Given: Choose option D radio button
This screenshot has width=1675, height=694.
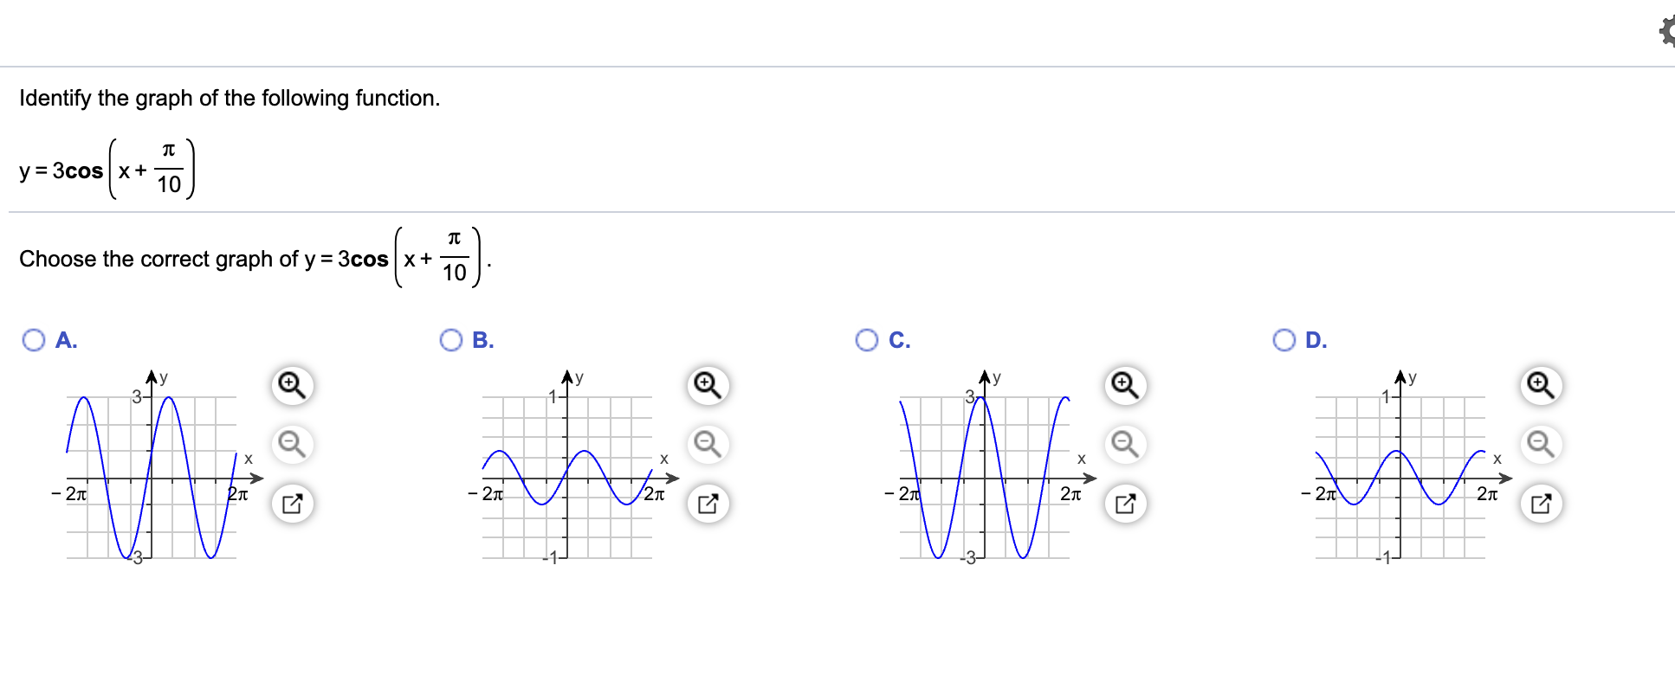Looking at the screenshot, I should 1284,340.
